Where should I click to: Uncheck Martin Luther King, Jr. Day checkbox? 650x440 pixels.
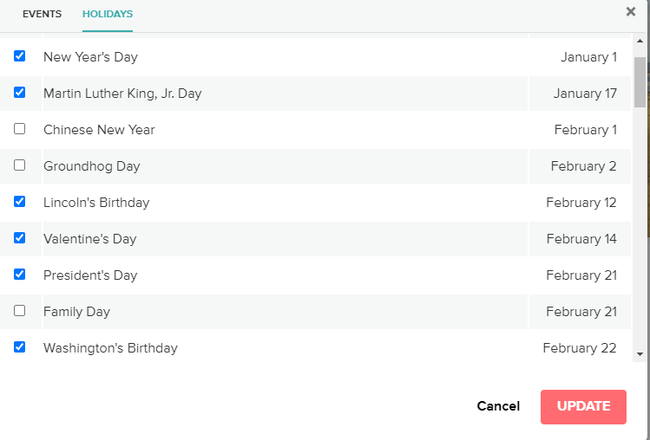[x=19, y=93]
